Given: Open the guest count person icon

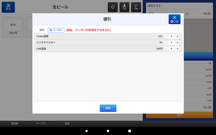Looking at the screenshot, I should 124,7.
